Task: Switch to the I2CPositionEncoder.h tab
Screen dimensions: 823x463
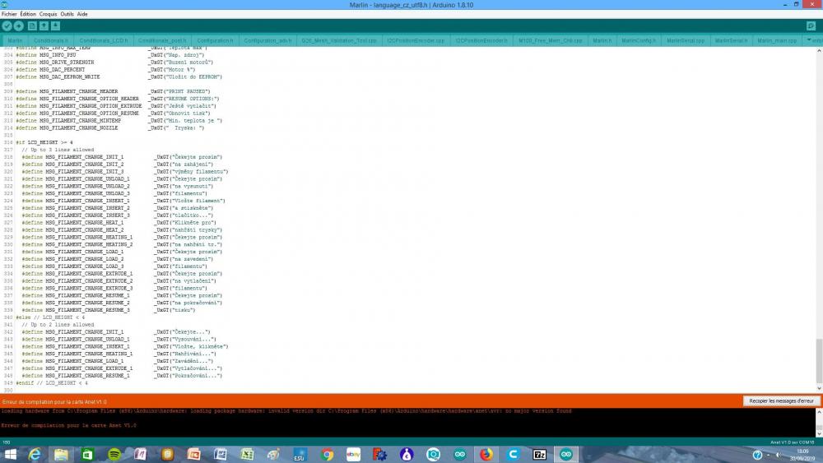Action: [x=481, y=40]
